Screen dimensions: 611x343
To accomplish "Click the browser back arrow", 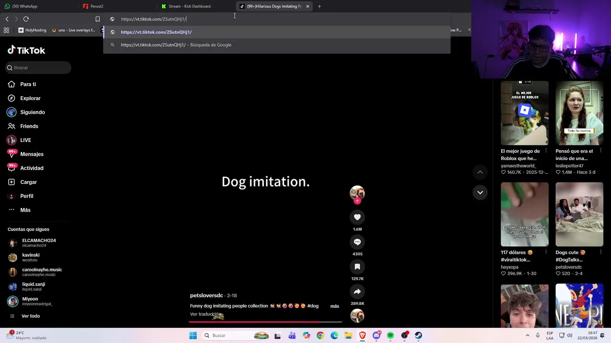I will coord(7,19).
